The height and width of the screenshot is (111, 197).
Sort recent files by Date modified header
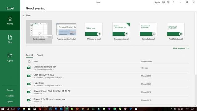tap(147, 62)
